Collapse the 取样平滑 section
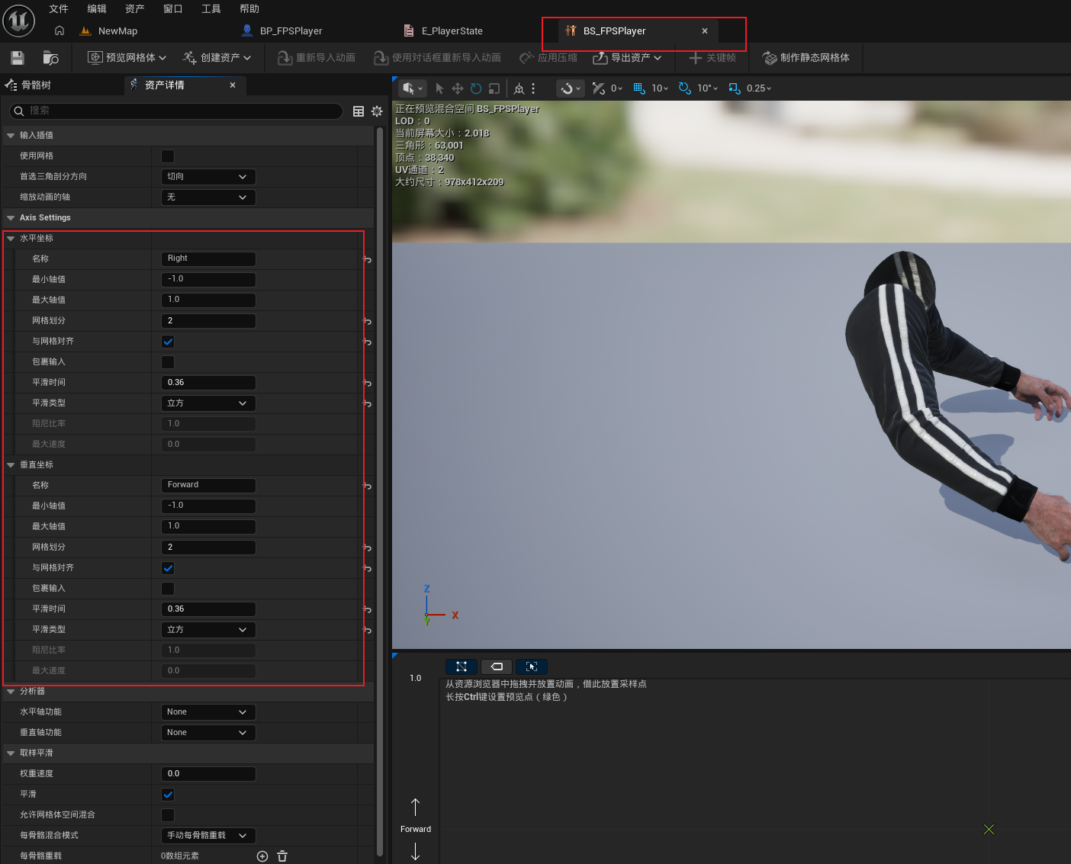This screenshot has width=1071, height=864. point(11,753)
